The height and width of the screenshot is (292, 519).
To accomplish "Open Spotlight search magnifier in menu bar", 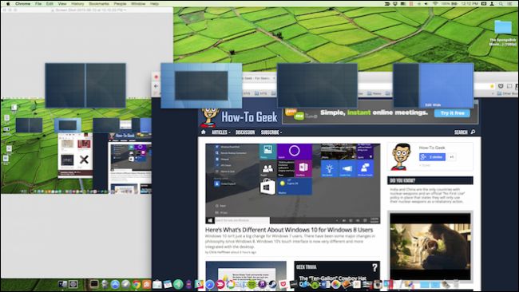I will pos(501,4).
